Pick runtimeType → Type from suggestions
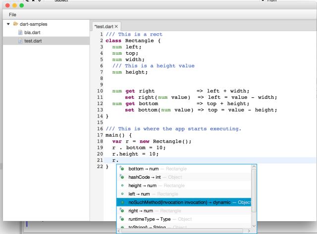Viewport: 317px width, 234px height. coord(149,219)
